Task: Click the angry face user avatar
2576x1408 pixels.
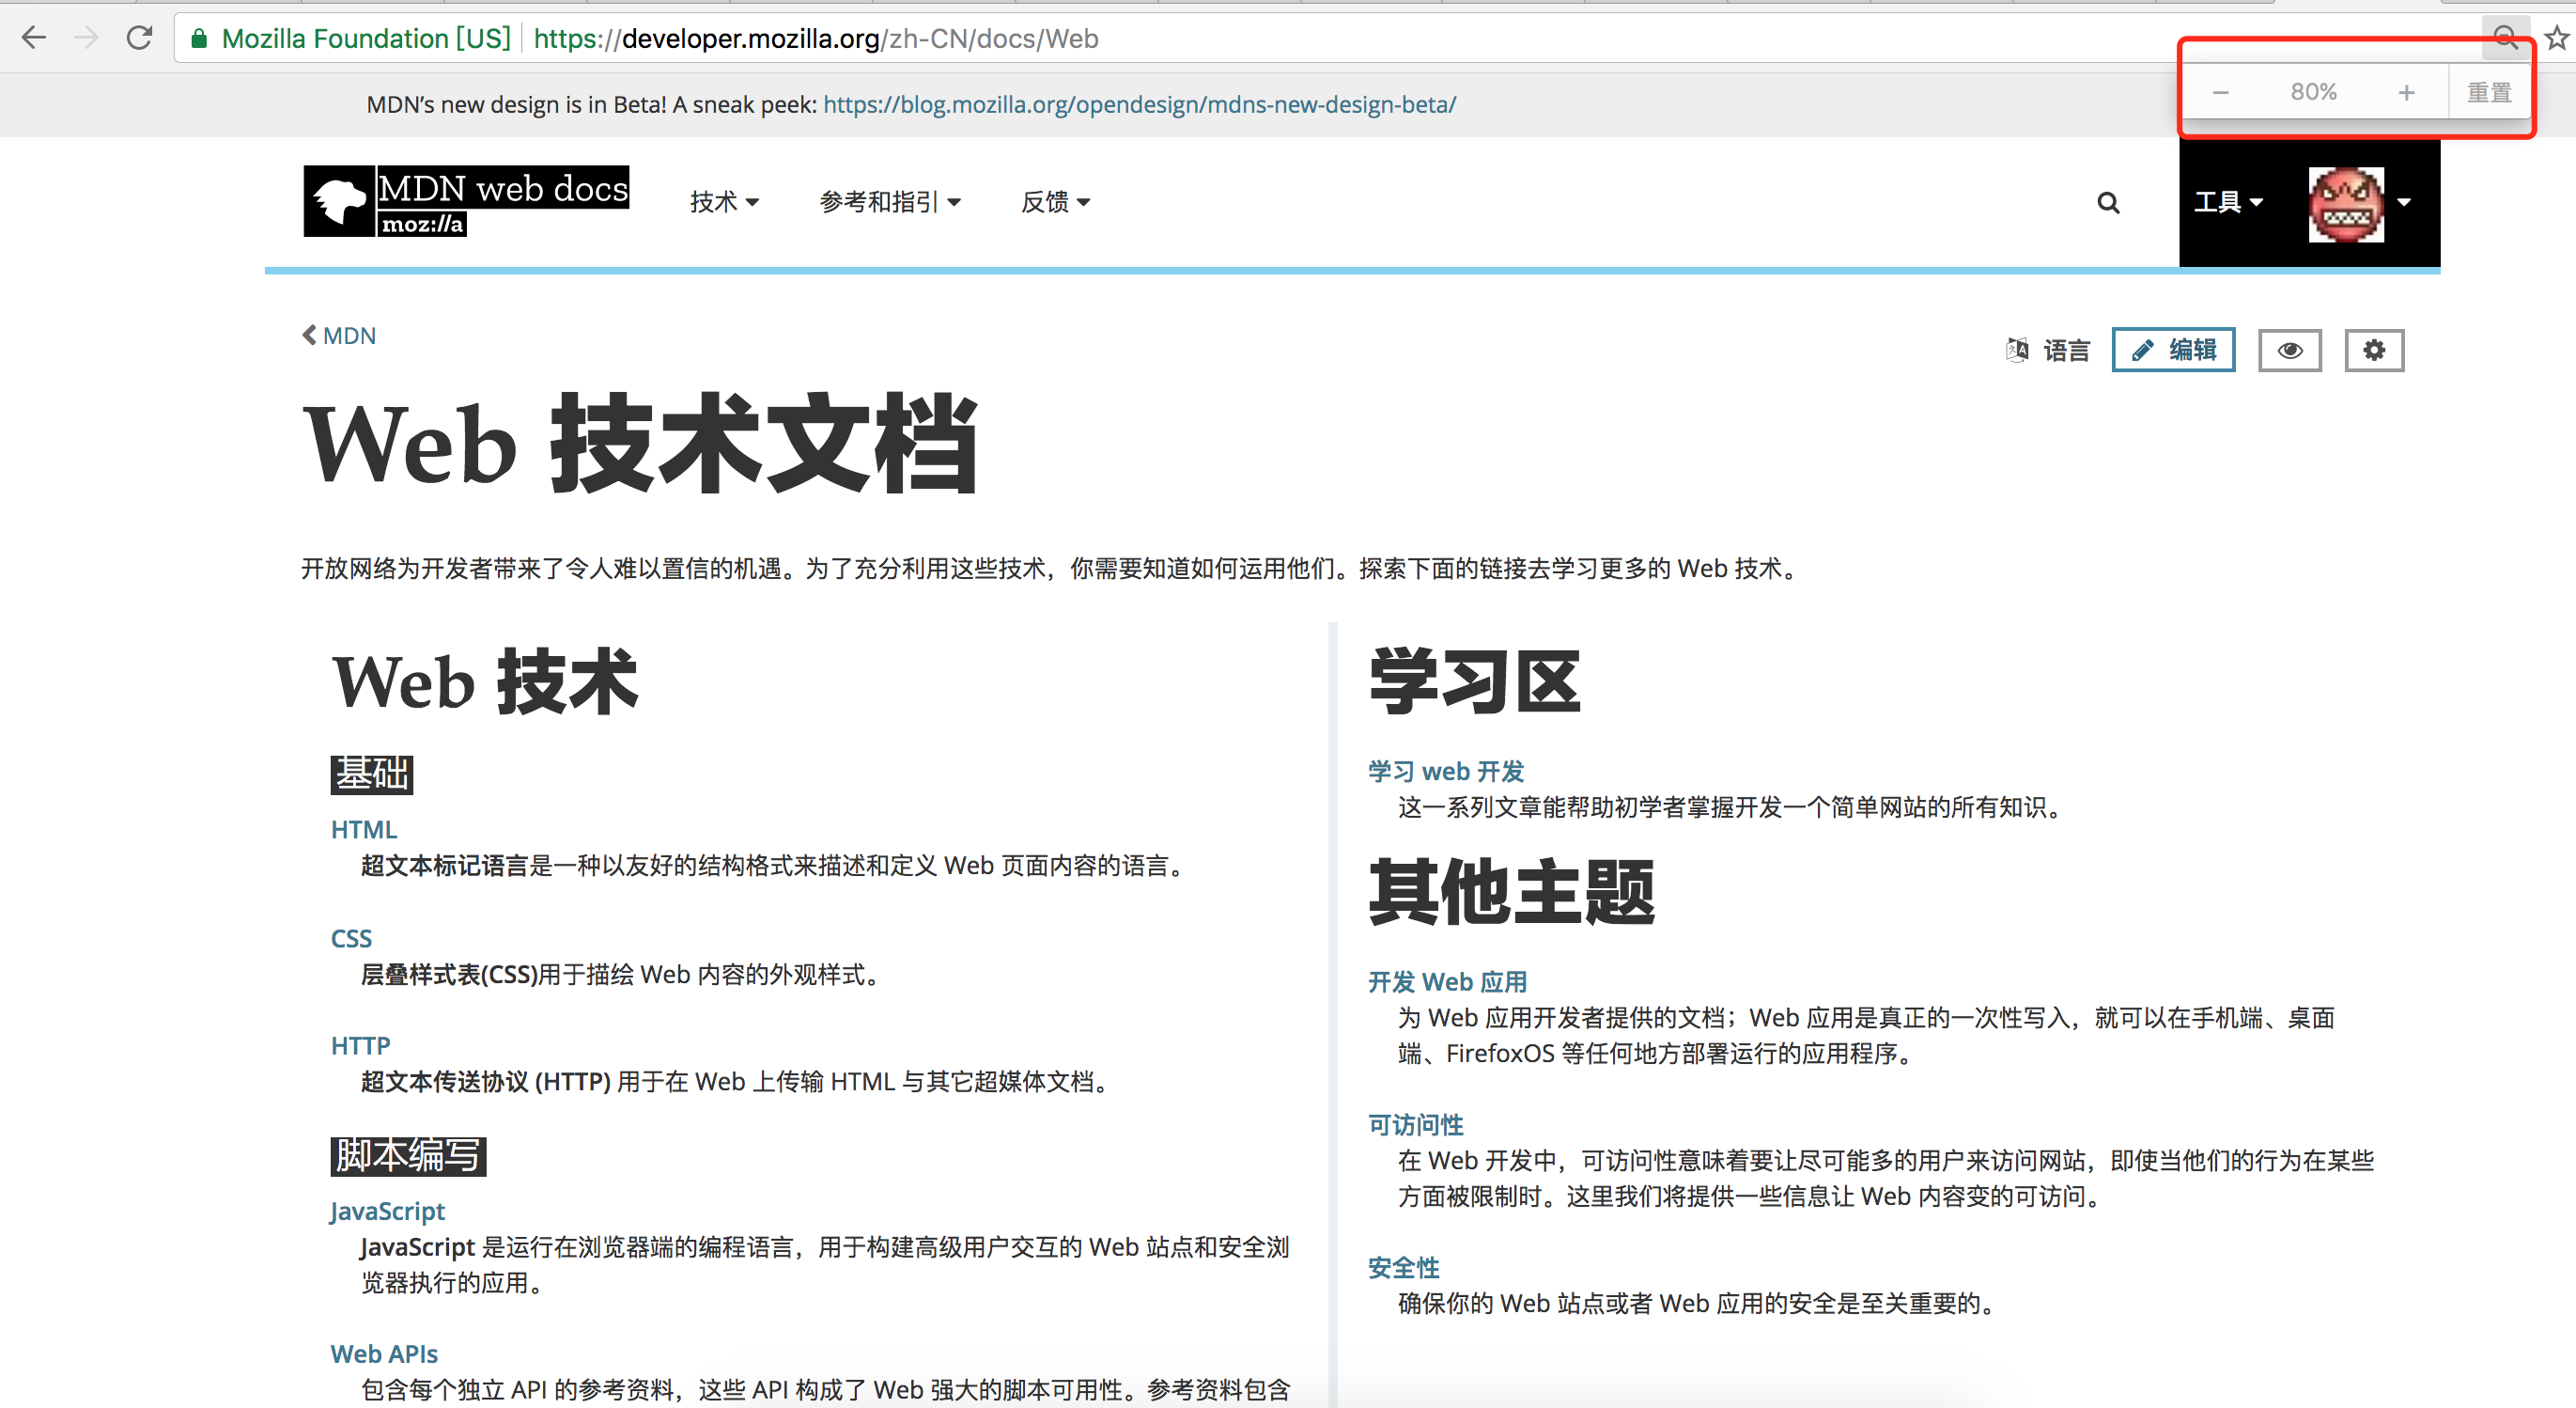Action: 2346,203
